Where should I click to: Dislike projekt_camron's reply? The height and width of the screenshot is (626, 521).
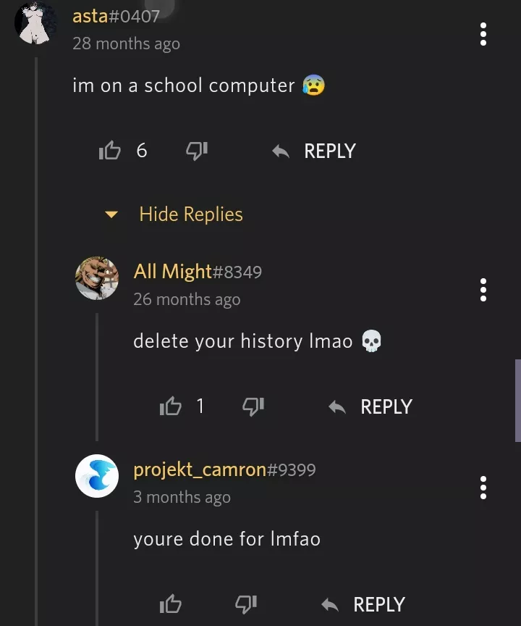click(246, 604)
